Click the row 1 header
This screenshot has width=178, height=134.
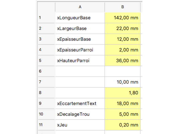(46, 18)
